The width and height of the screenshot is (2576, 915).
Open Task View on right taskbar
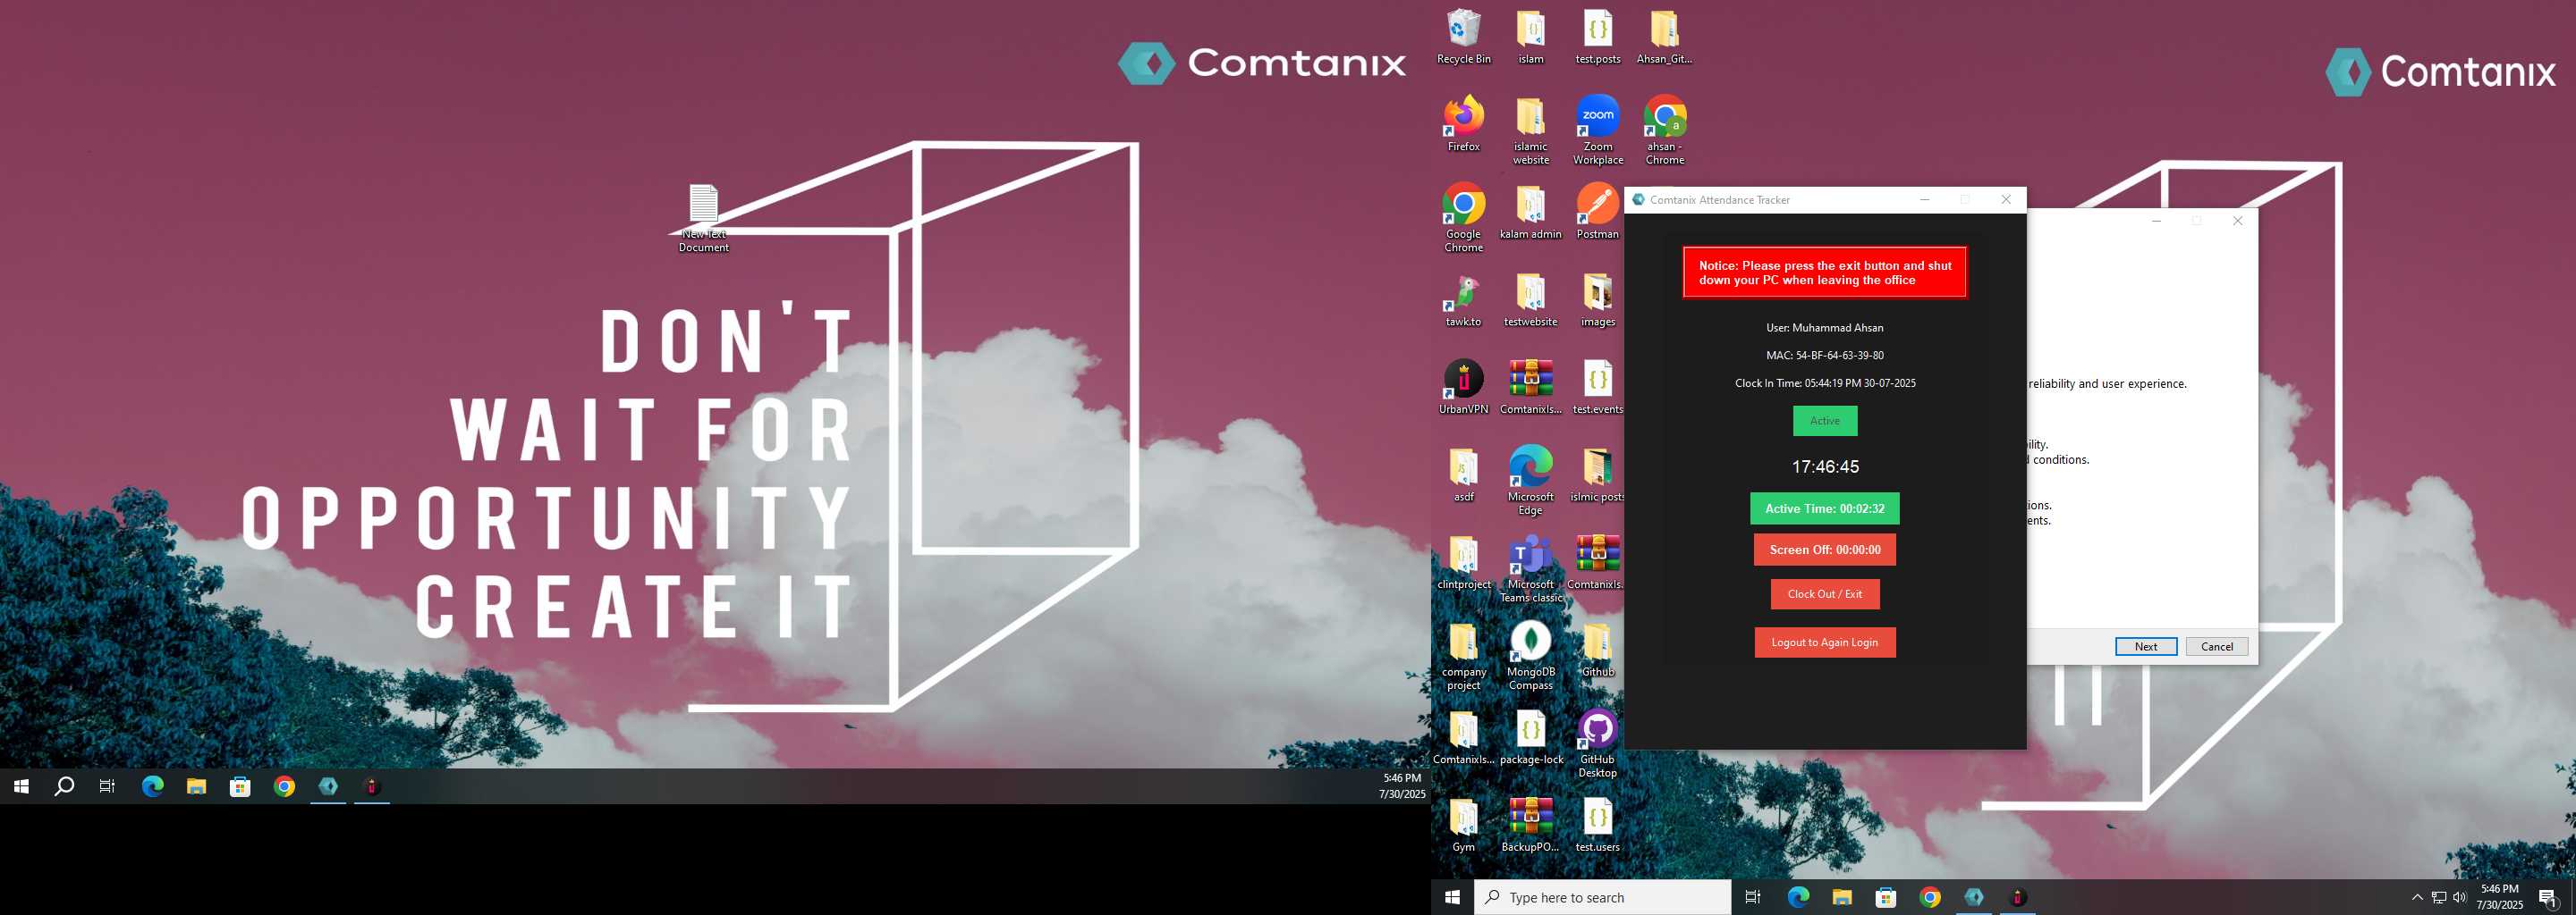pos(1753,897)
